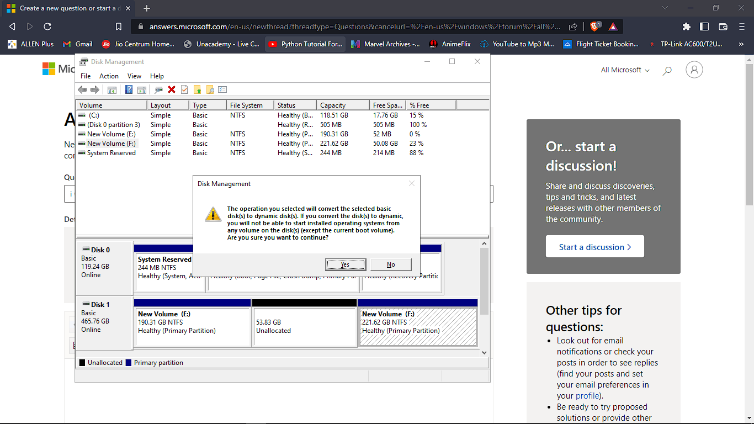Reload the page with browser refresh icon
The height and width of the screenshot is (424, 754).
pos(47,26)
